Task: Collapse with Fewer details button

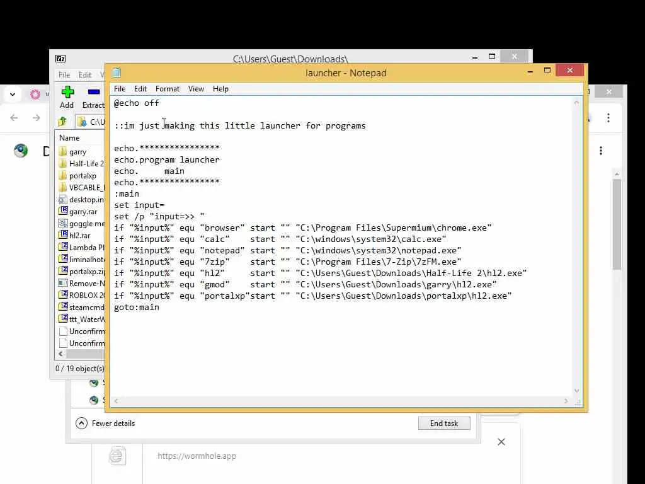Action: [105, 423]
